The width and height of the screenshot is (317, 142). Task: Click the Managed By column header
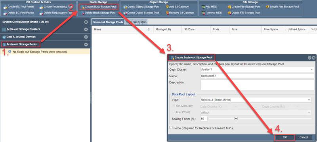coord(167,30)
